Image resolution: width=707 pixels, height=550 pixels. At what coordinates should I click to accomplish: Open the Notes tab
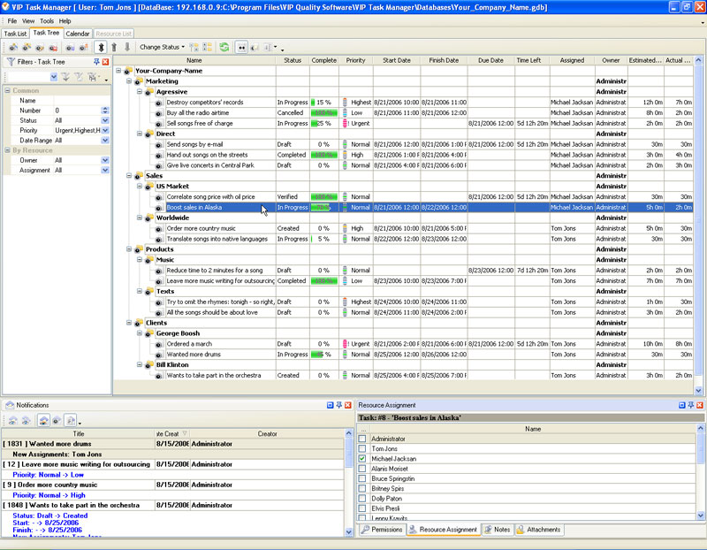click(497, 530)
